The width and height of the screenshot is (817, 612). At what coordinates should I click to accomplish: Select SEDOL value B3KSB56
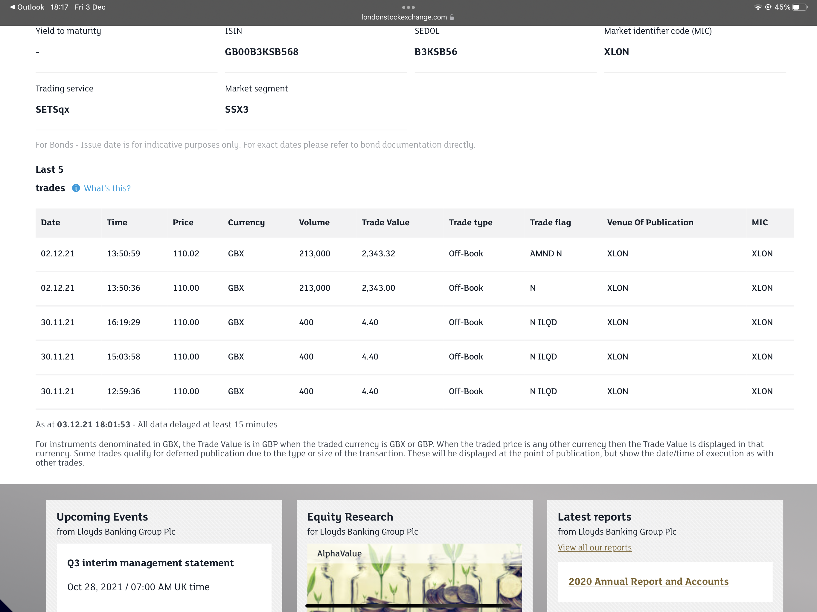436,52
